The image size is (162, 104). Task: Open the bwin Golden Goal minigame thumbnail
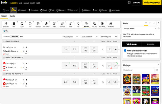[155, 79]
